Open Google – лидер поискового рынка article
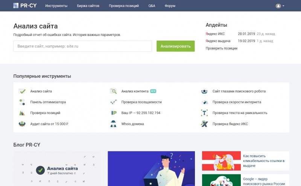This screenshot has width=301, height=186. pos(264,181)
